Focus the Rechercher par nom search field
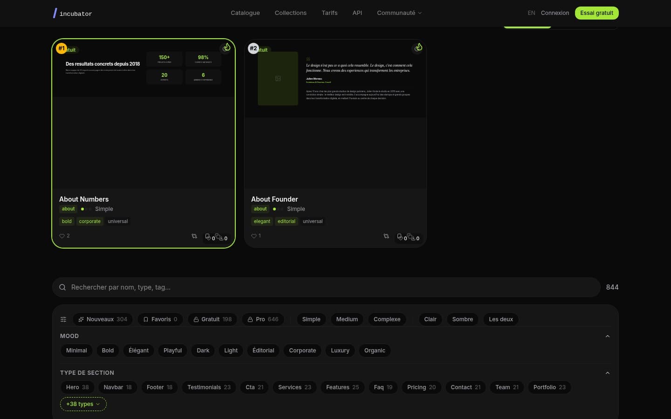The image size is (671, 419). tap(326, 287)
